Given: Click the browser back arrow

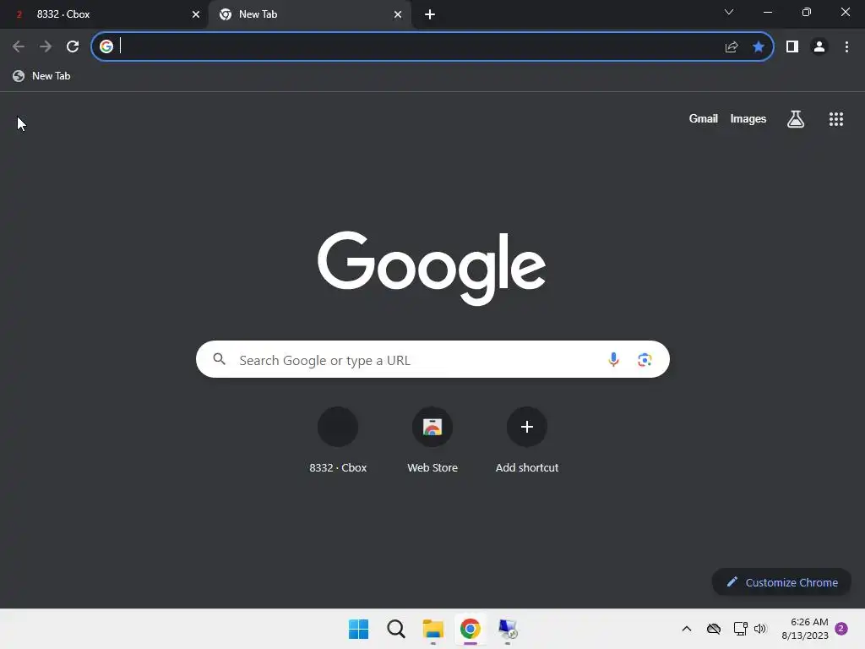Looking at the screenshot, I should tap(19, 47).
